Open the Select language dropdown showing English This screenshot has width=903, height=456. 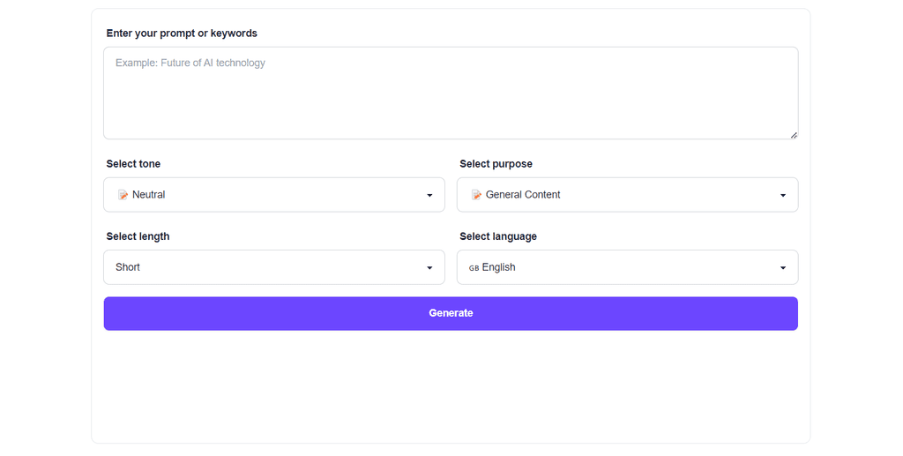627,267
